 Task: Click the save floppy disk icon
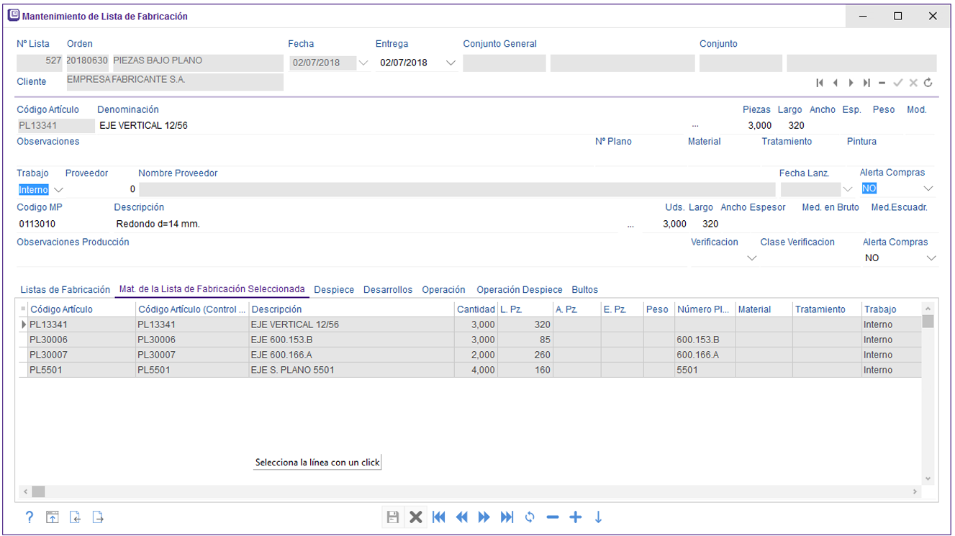click(x=393, y=517)
